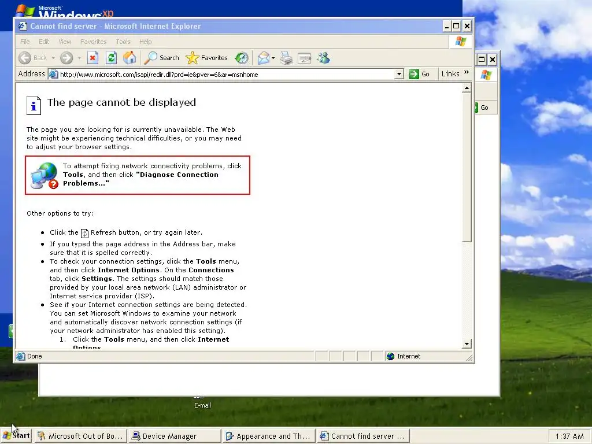This screenshot has height=444, width=592.
Task: Click 'Diagnose Connection Problems...' bold text
Action: tap(140, 179)
